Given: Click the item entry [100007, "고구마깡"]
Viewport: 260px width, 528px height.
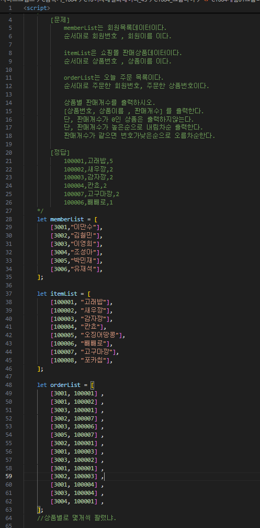Looking at the screenshot, I should pyautogui.click(x=85, y=352).
